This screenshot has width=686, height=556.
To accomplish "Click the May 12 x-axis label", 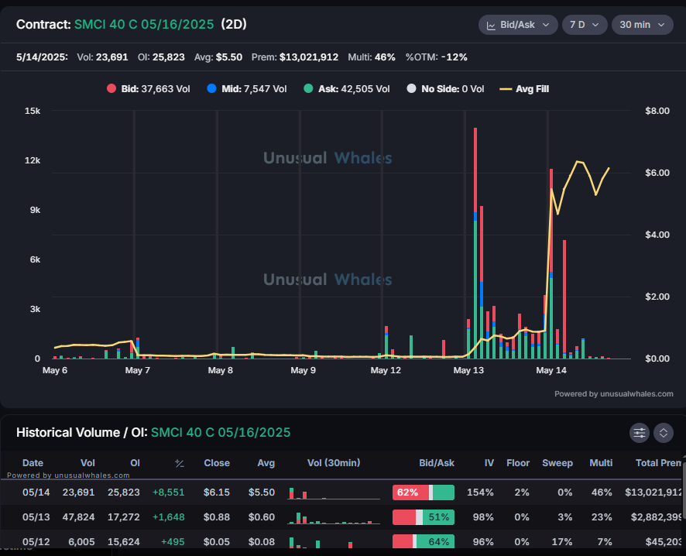I will (x=386, y=370).
